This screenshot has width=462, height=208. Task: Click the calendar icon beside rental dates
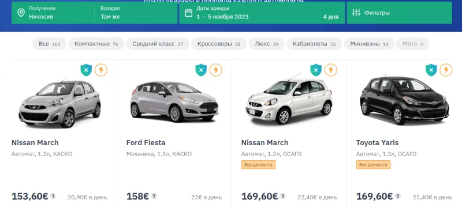(189, 13)
